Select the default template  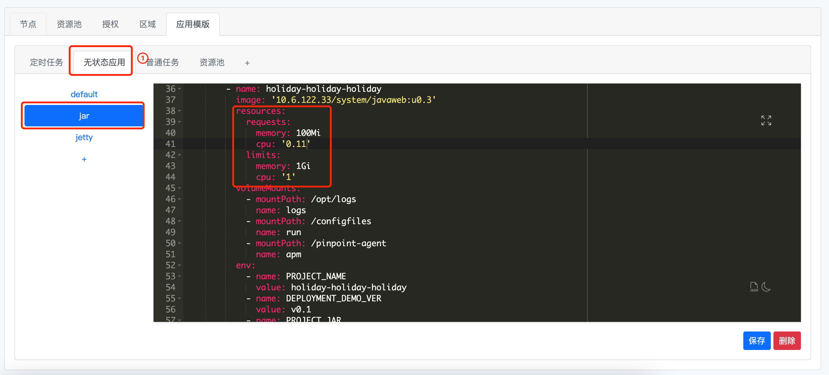coord(84,94)
